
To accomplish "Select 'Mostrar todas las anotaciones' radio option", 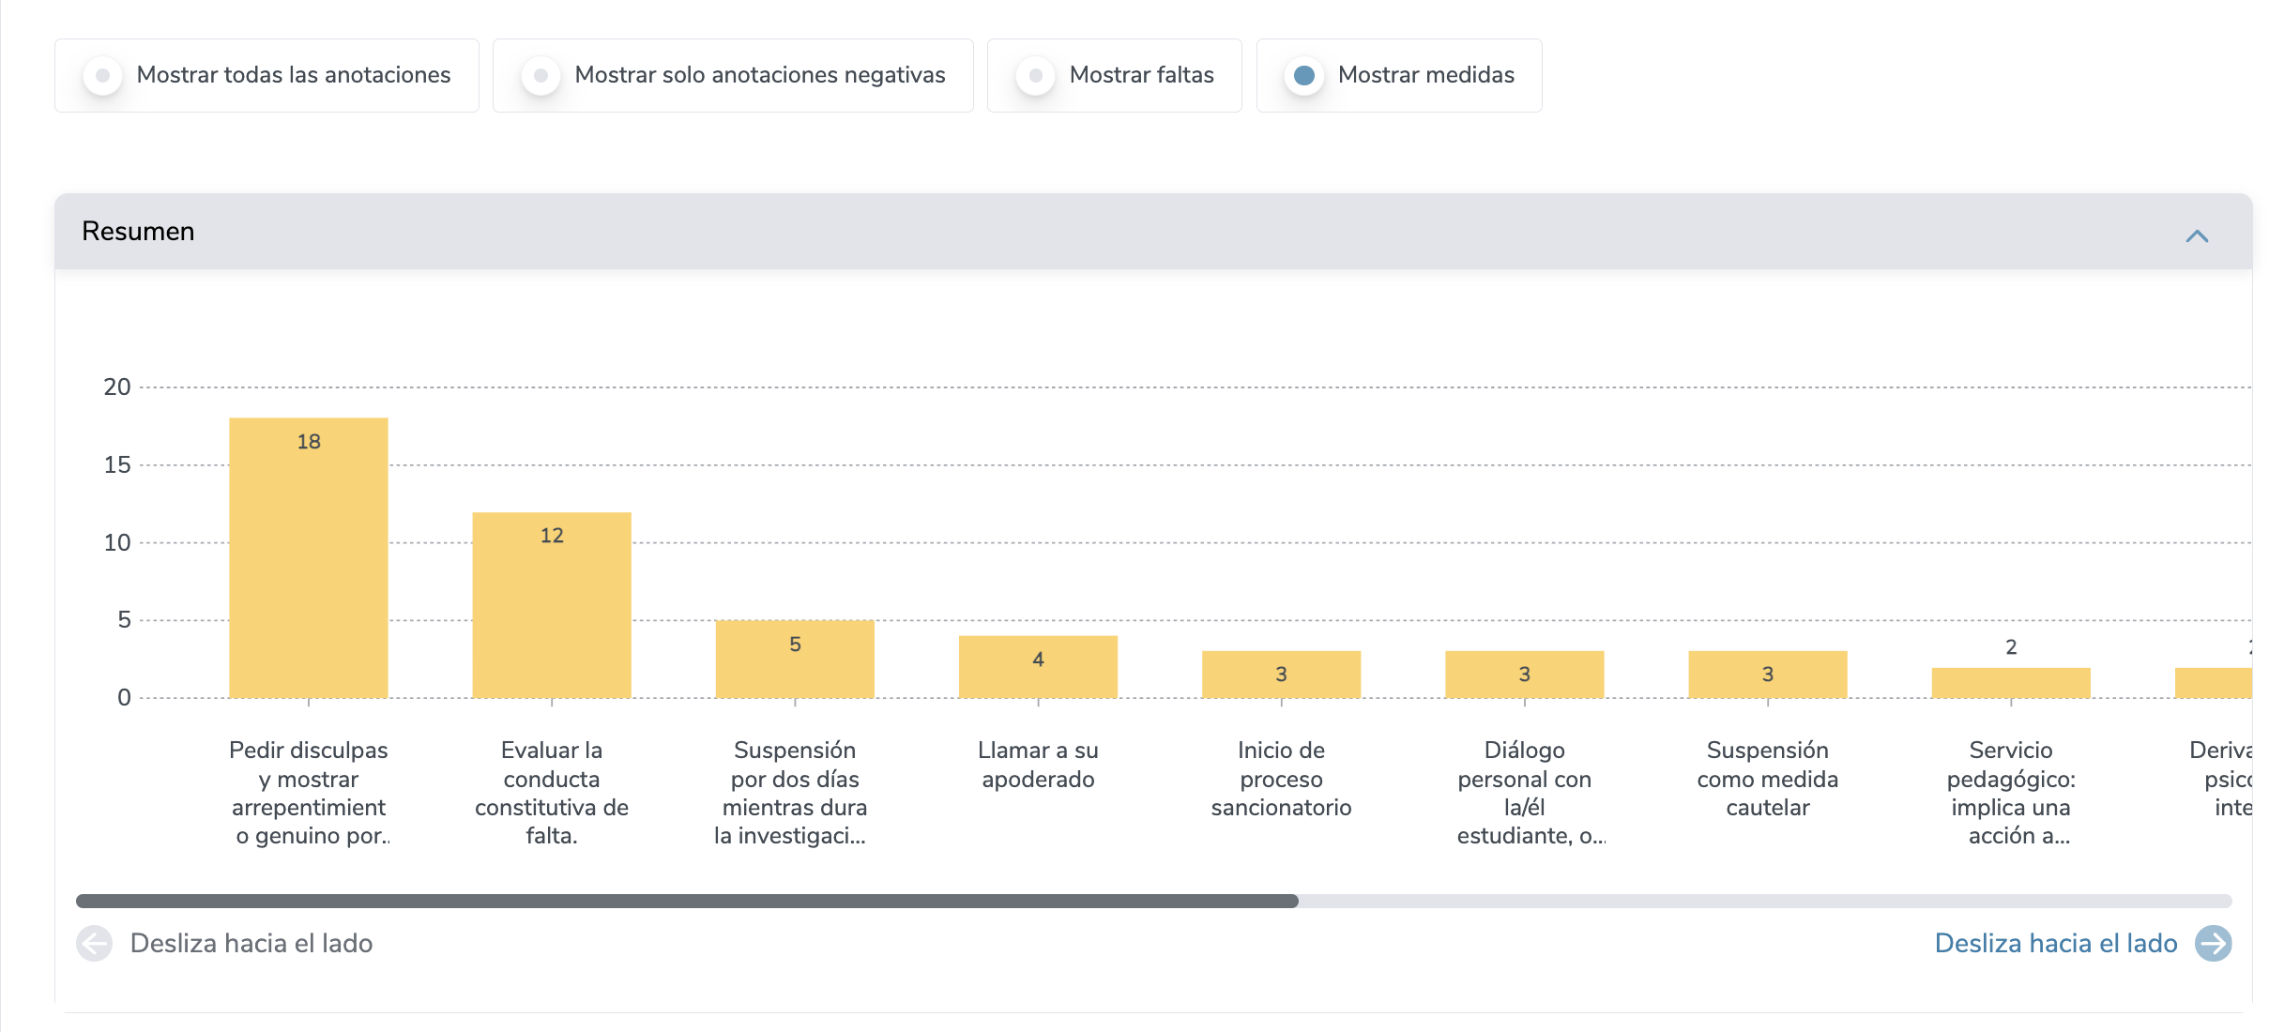I will pos(103,75).
